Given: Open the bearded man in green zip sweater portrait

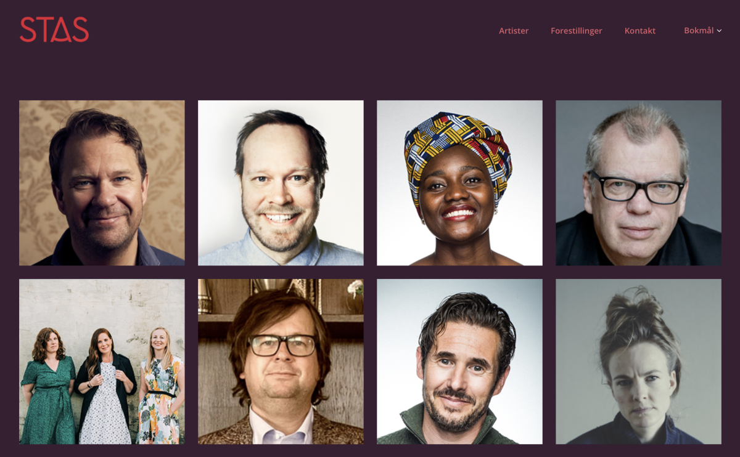Looking at the screenshot, I should pyautogui.click(x=459, y=362).
